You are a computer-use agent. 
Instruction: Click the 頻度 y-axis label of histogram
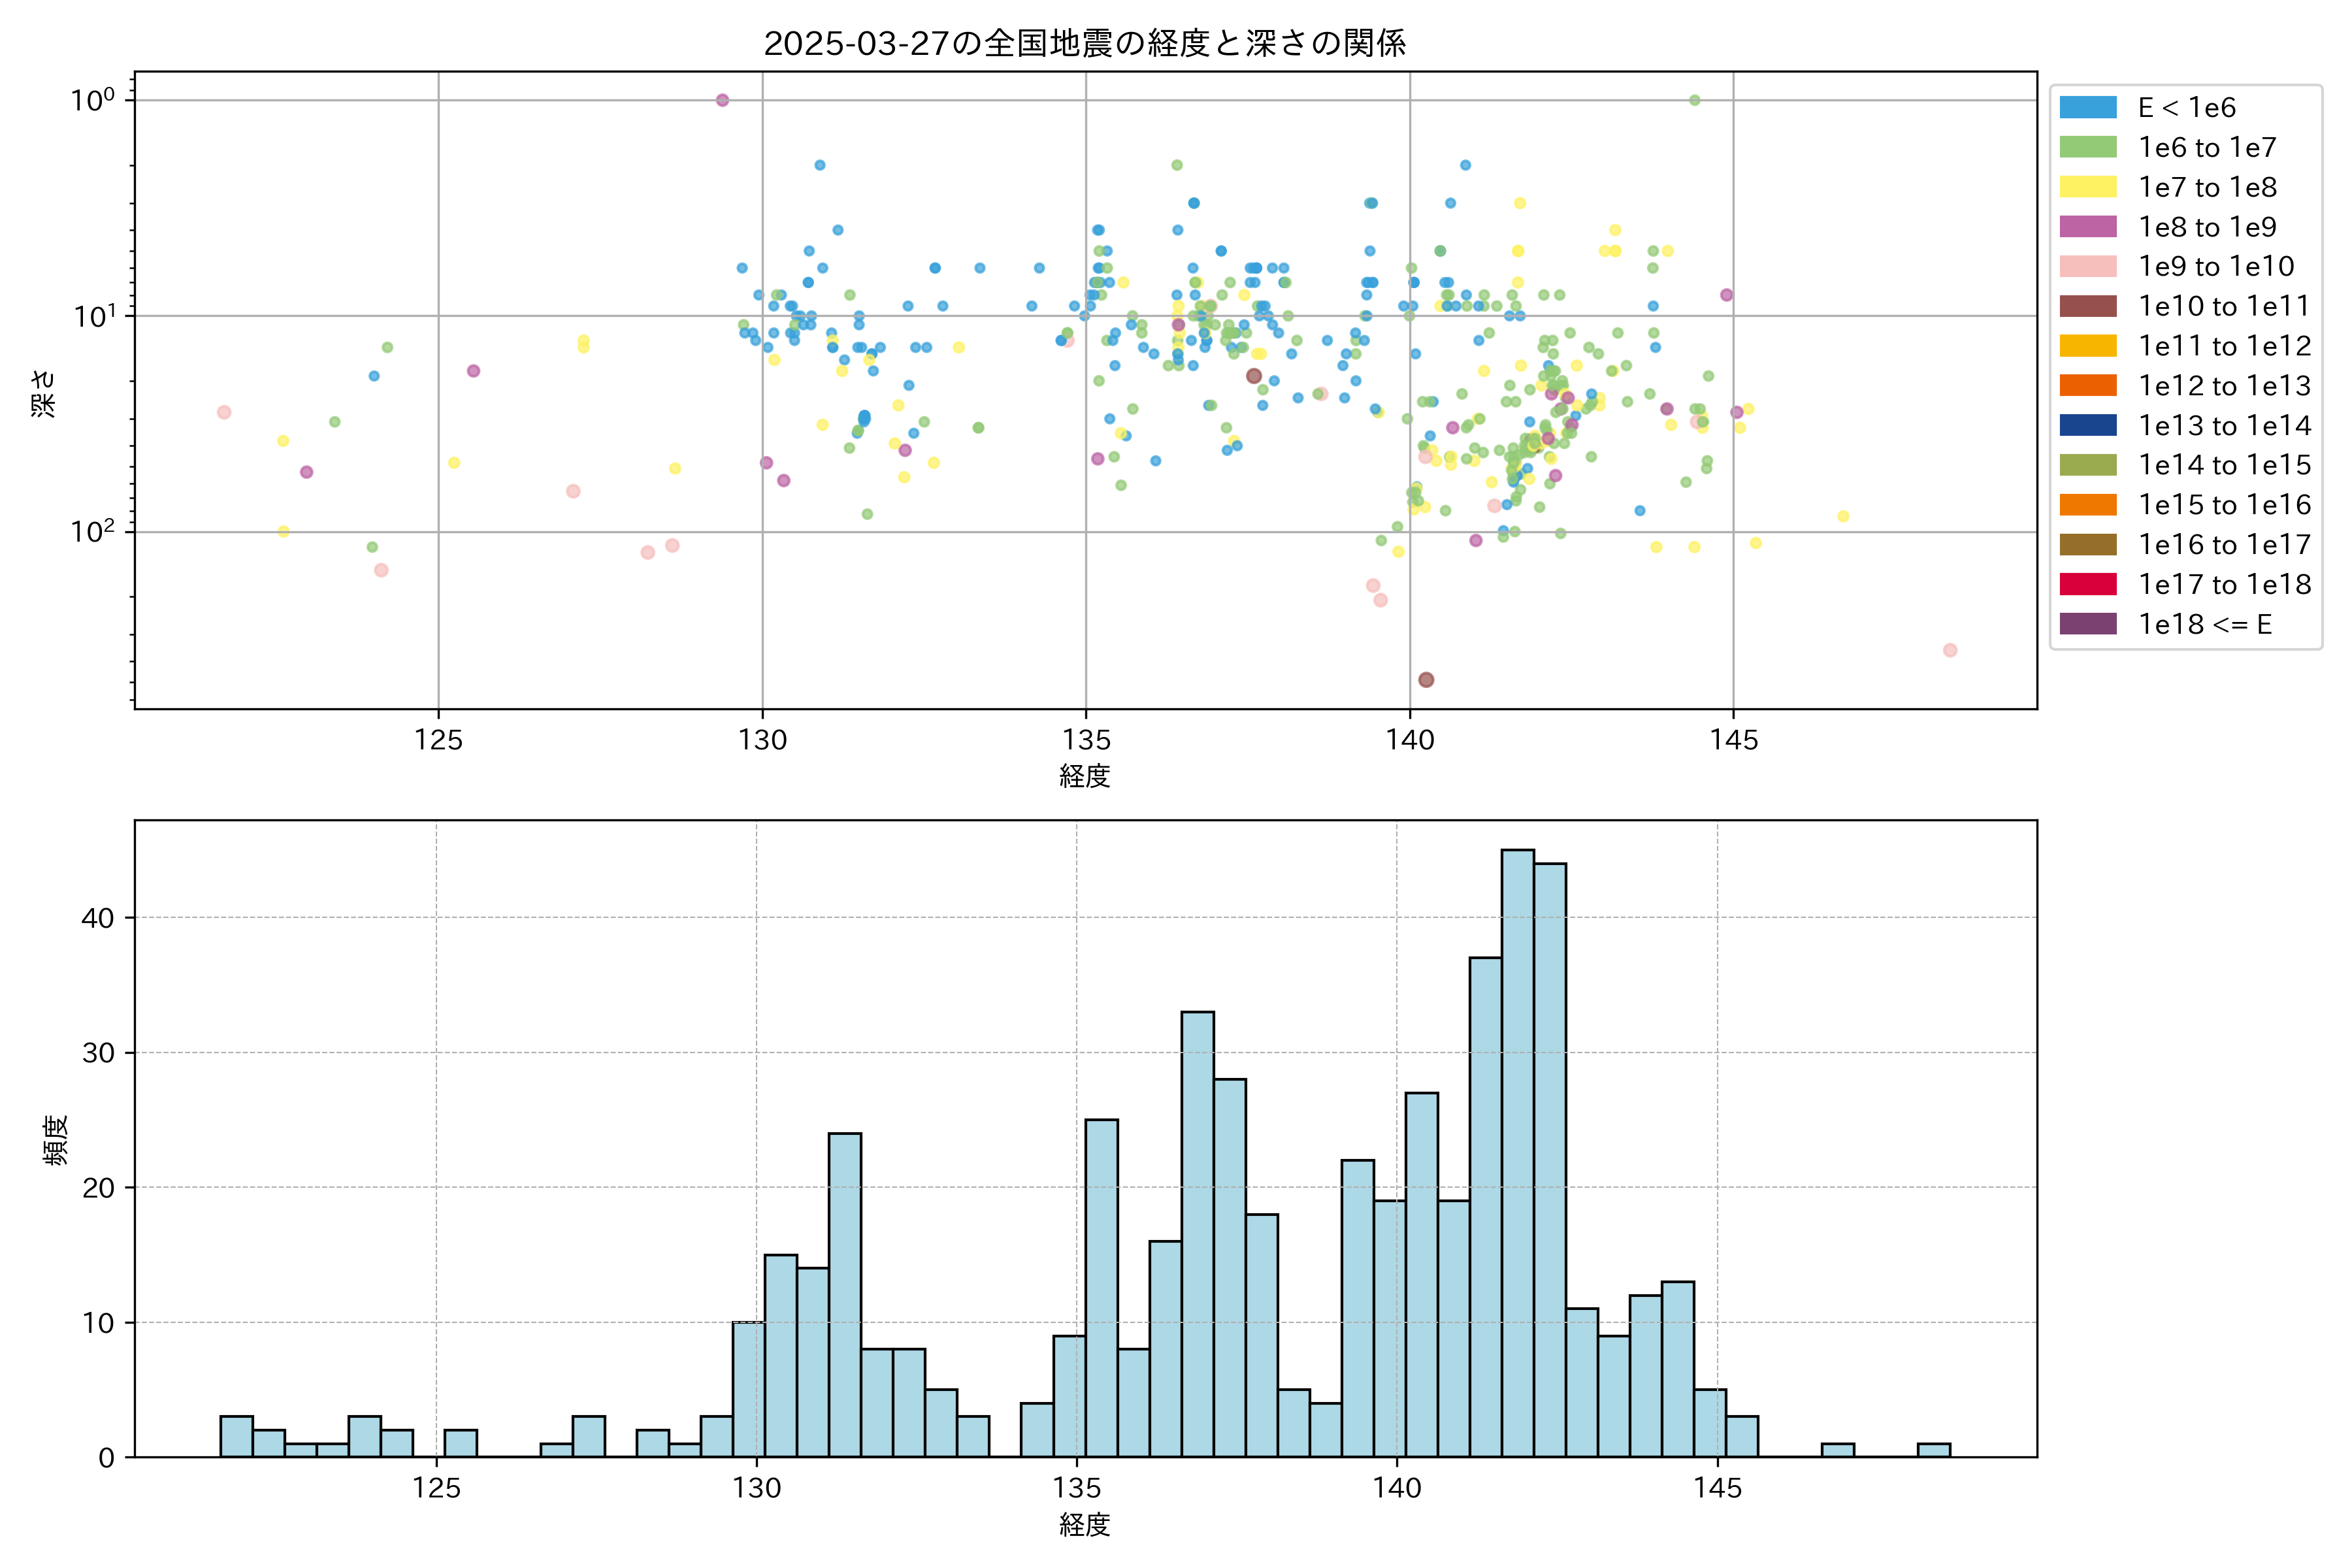click(55, 1139)
